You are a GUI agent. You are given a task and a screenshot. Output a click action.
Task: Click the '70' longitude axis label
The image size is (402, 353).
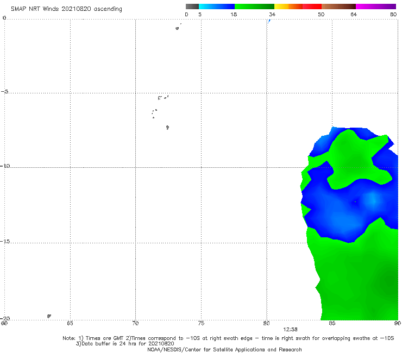click(135, 323)
